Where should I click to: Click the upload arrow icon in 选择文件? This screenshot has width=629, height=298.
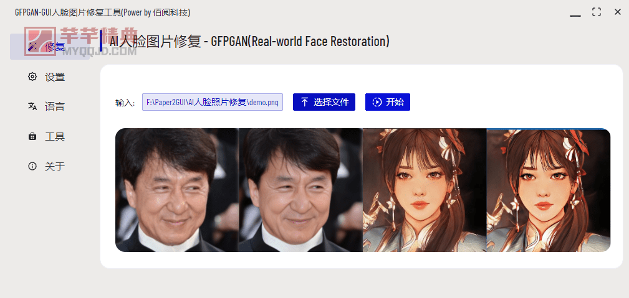tap(304, 102)
